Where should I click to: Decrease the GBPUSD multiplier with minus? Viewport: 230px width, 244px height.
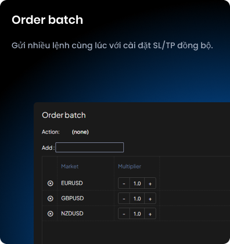[x=124, y=199]
